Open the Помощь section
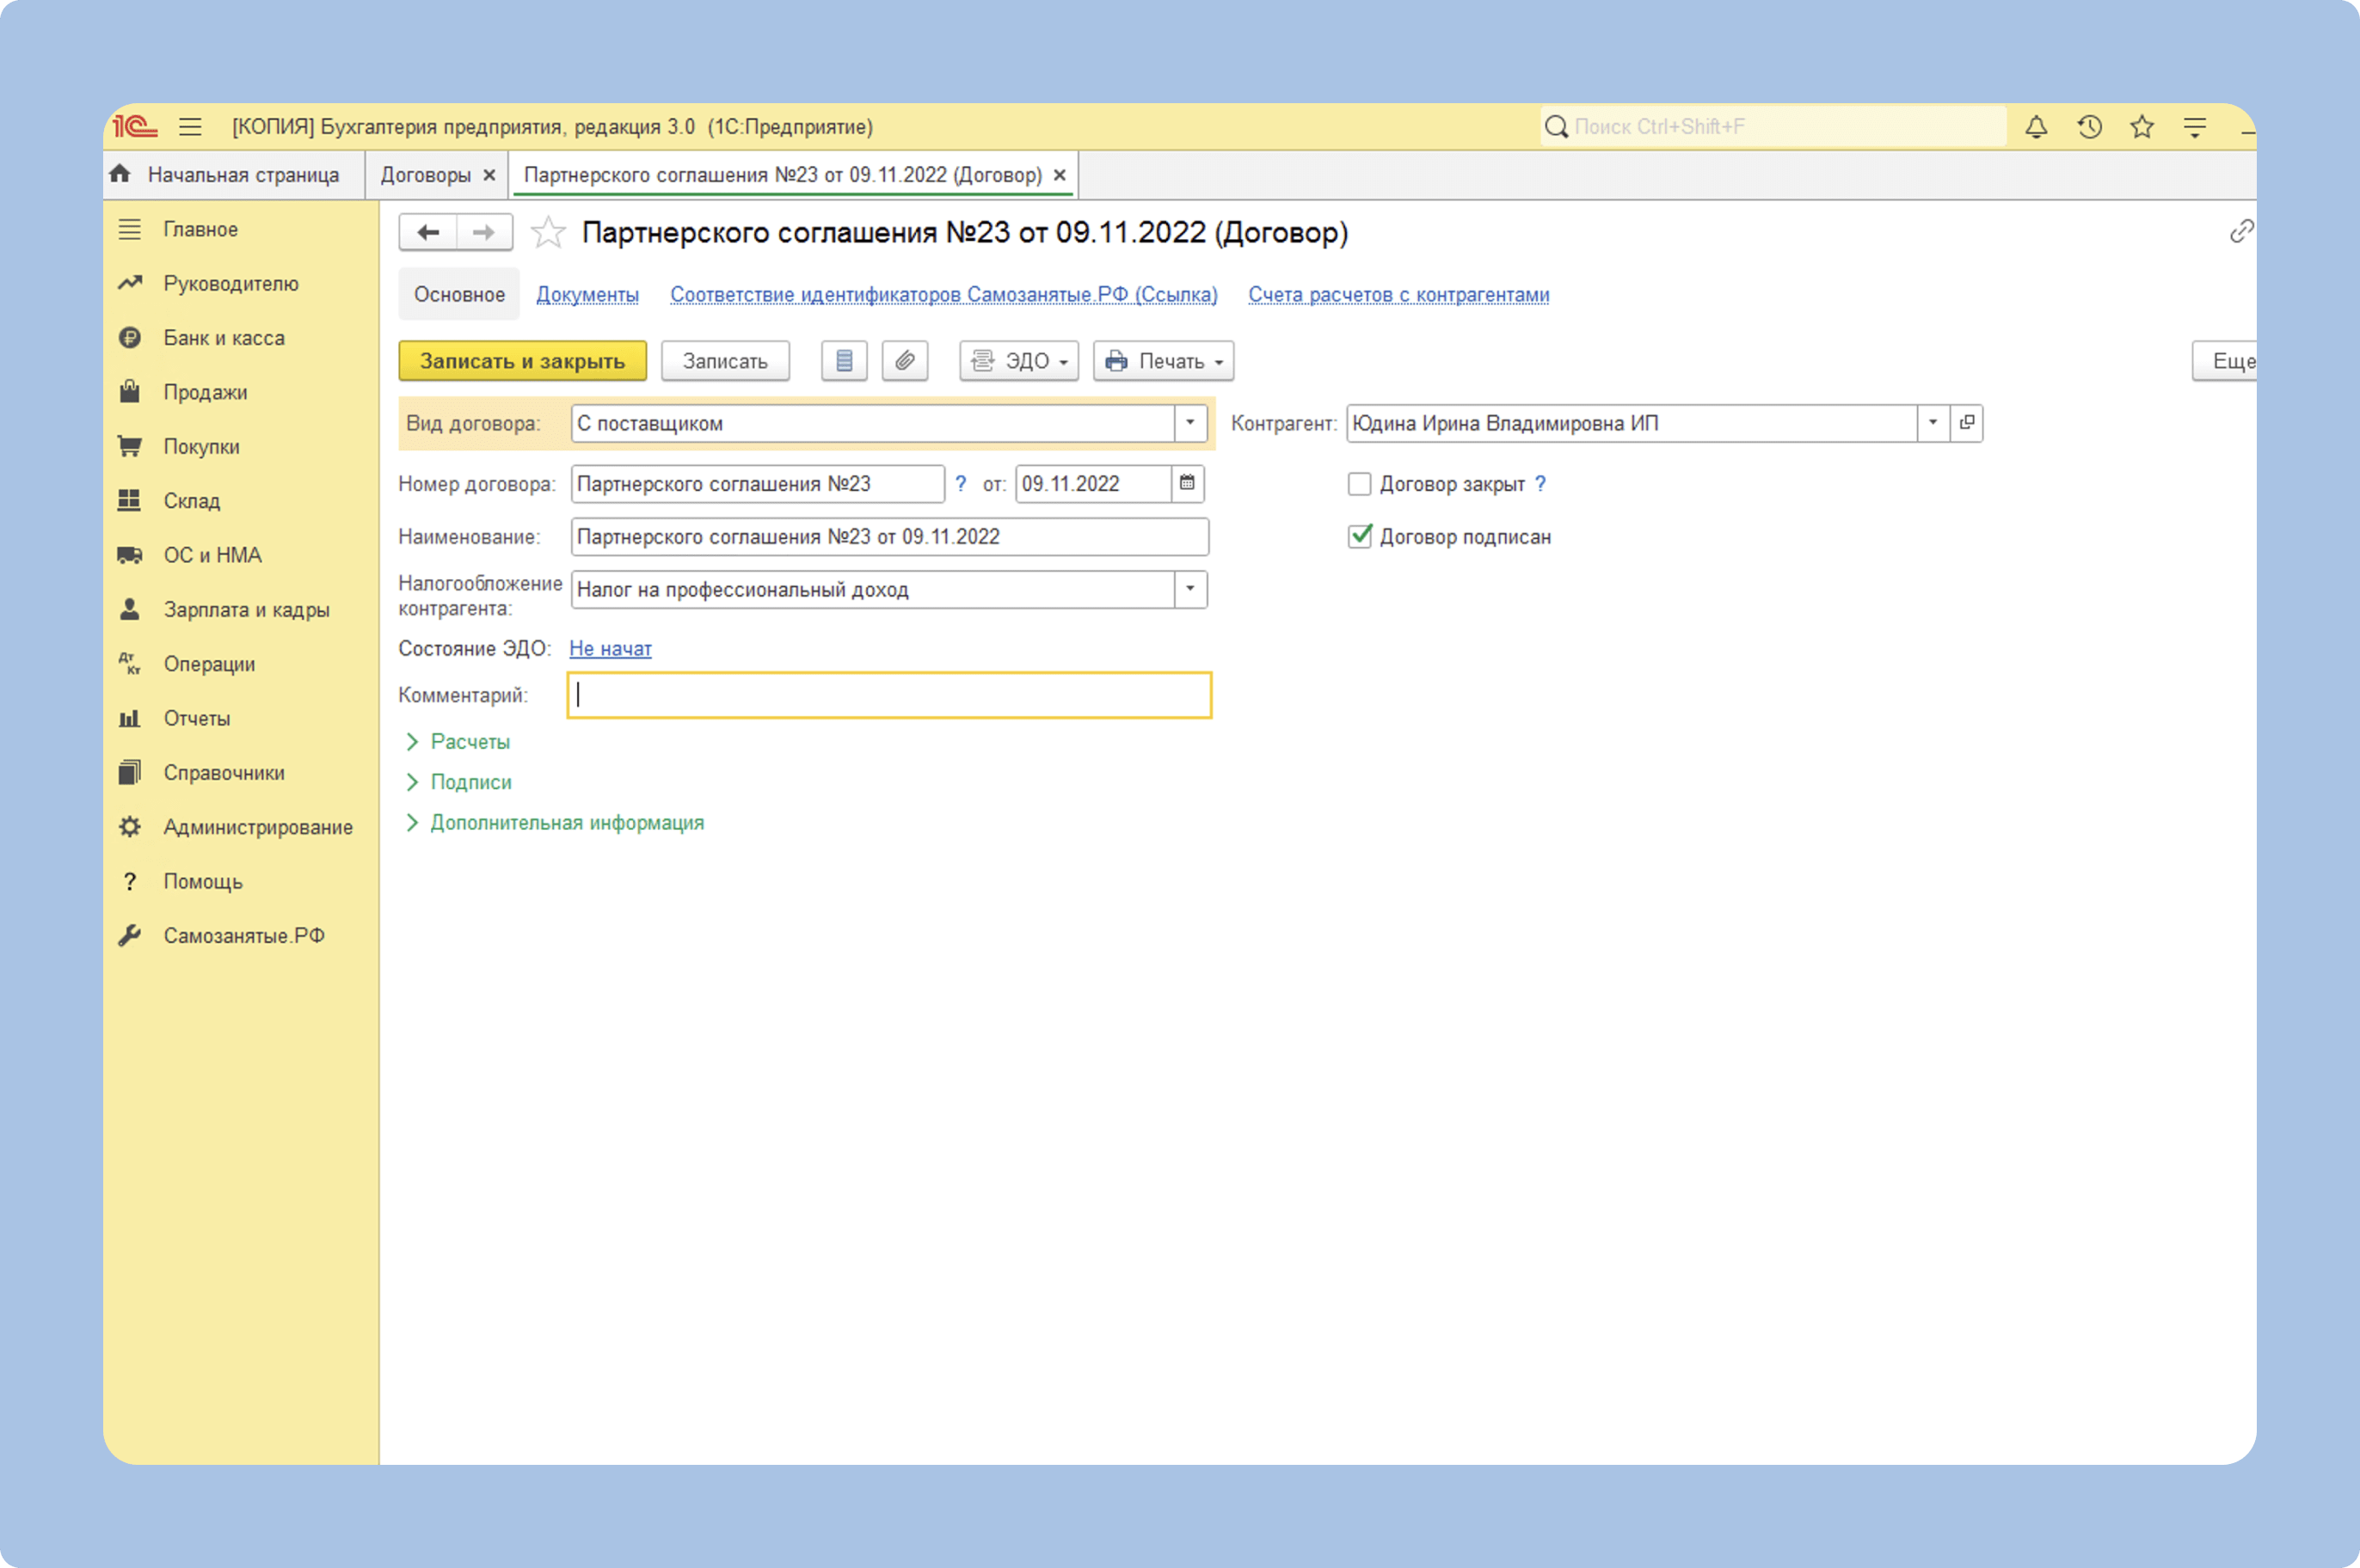This screenshot has height=1568, width=2360. point(203,881)
